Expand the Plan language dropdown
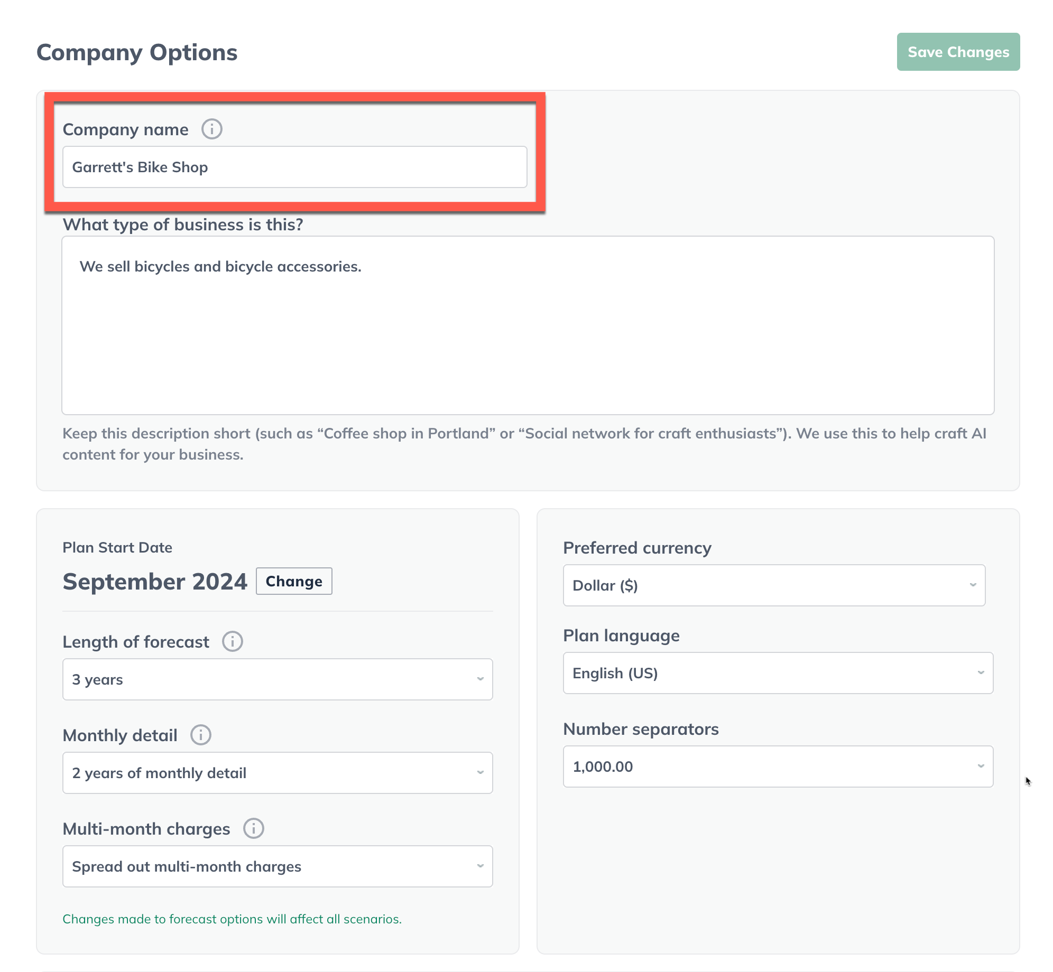The image size is (1053, 972). [778, 673]
